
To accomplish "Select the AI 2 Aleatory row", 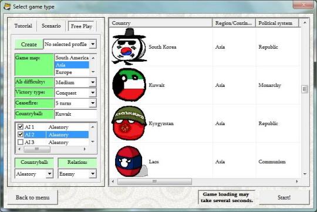I will tap(56, 134).
